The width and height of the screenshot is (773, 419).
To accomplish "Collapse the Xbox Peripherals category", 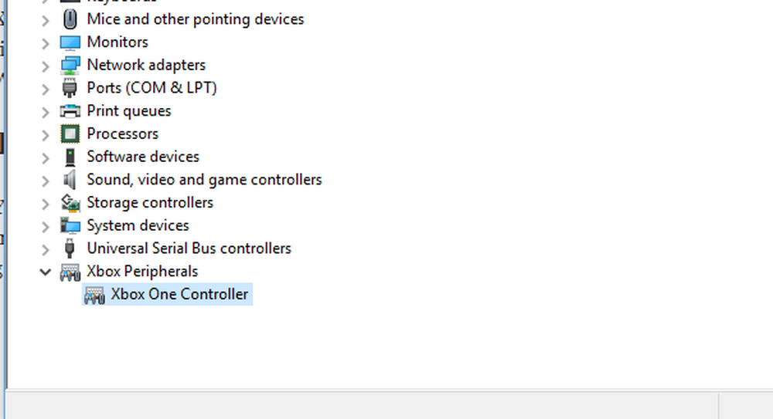I will point(46,272).
